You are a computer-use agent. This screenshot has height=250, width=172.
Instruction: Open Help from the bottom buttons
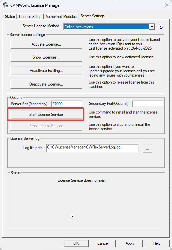pyautogui.click(x=157, y=243)
